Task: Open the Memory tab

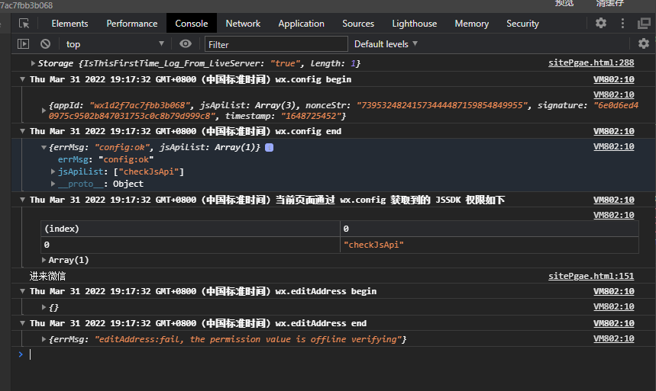Action: 471,24
